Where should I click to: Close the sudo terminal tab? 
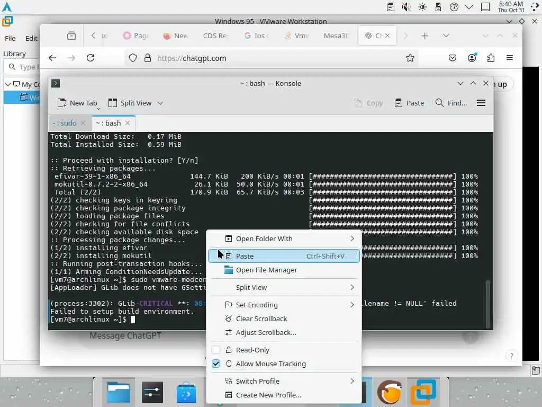point(83,123)
